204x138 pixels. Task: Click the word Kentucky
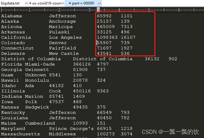13,112
